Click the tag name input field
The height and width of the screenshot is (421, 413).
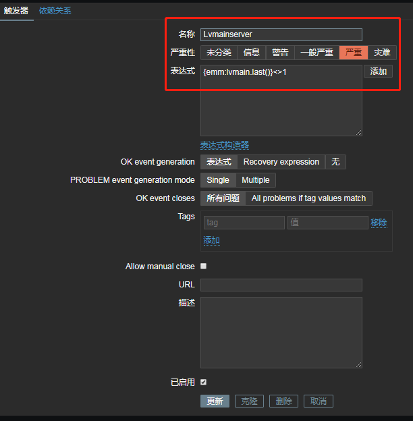point(244,223)
